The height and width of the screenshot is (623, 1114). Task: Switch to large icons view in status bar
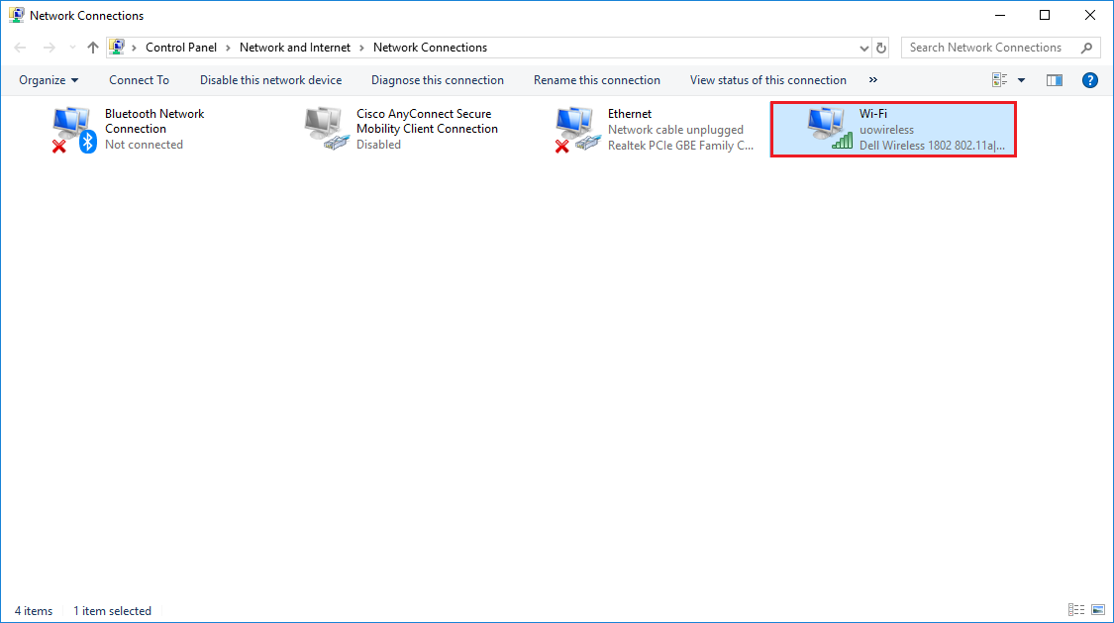tap(1098, 610)
